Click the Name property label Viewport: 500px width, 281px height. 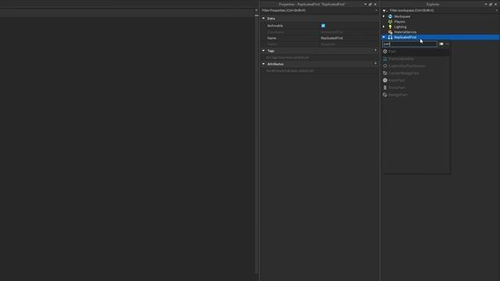click(272, 38)
